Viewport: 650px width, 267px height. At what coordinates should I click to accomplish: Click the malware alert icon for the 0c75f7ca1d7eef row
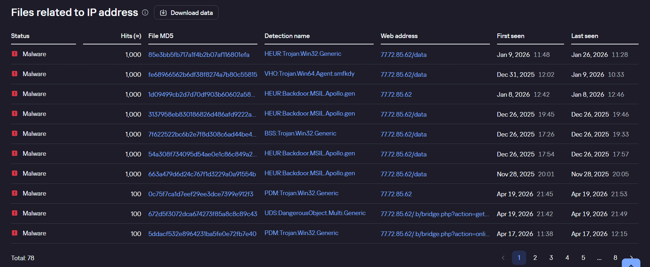click(15, 193)
